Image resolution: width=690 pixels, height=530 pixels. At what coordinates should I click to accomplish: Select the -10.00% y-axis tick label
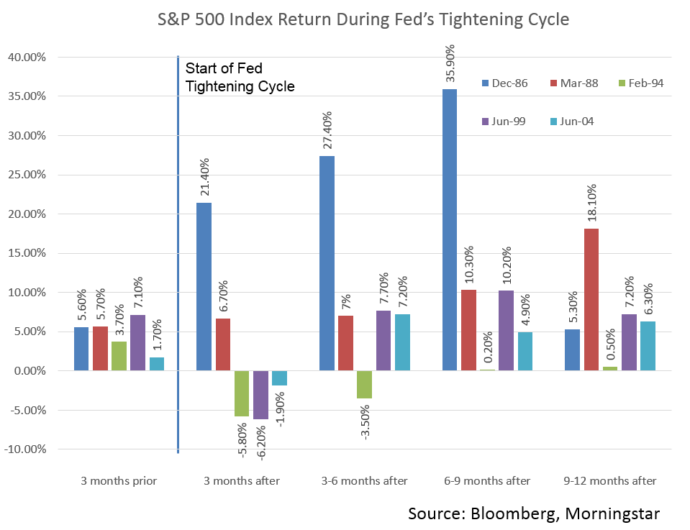tap(27, 449)
